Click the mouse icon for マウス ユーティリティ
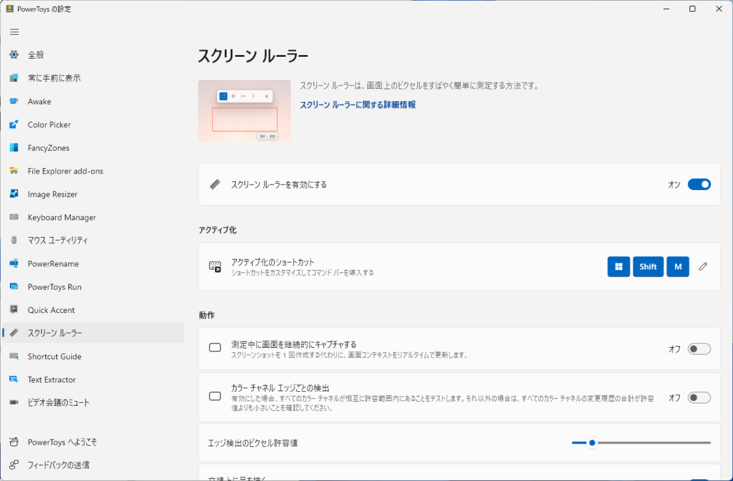Screen dimensions: 733x481 click(14, 241)
